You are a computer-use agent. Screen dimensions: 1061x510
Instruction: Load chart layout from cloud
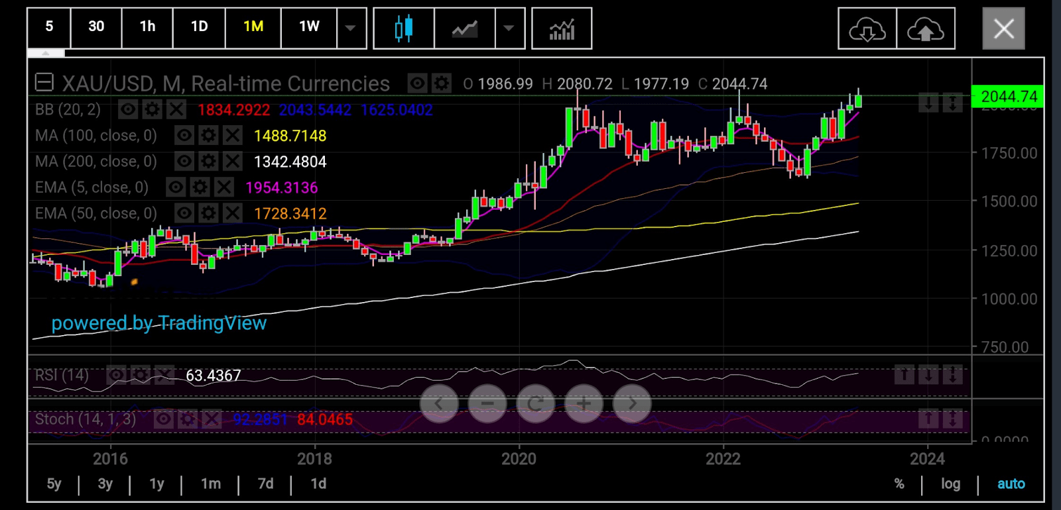[867, 28]
